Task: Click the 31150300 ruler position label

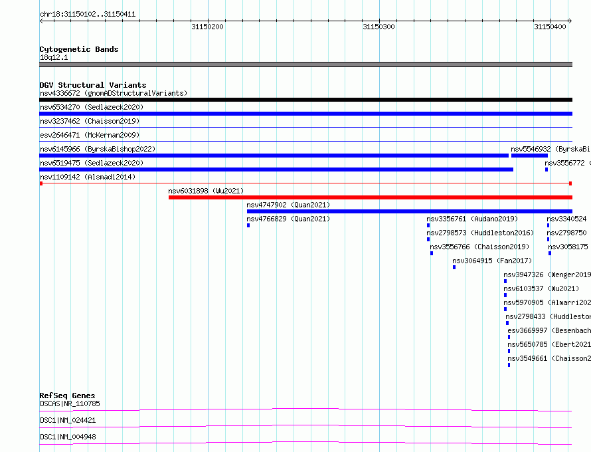Action: [379, 27]
